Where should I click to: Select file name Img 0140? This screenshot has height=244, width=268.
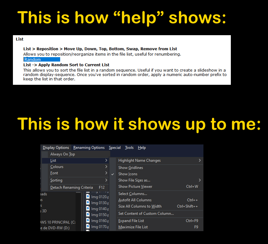100,209
